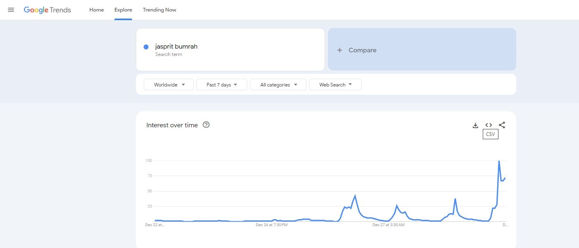Click the Compare label to add term

(362, 50)
